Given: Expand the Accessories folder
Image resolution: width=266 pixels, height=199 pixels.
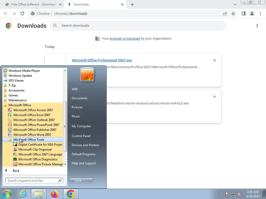Looking at the screenshot, I should [x=33, y=90].
